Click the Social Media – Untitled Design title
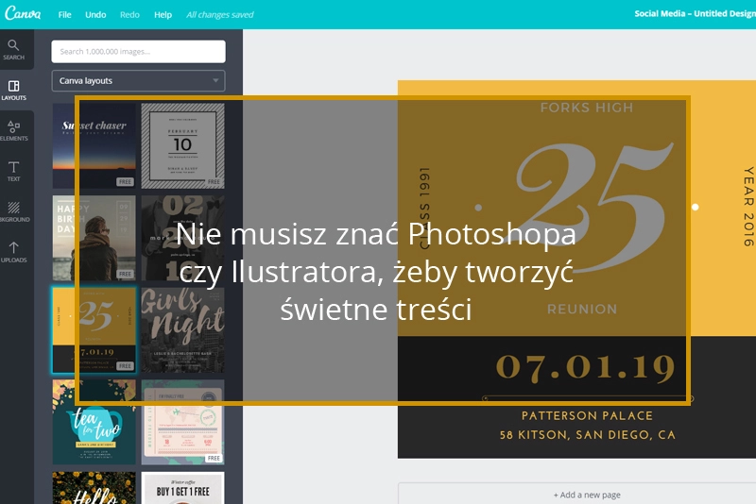The width and height of the screenshot is (756, 504). click(x=695, y=13)
